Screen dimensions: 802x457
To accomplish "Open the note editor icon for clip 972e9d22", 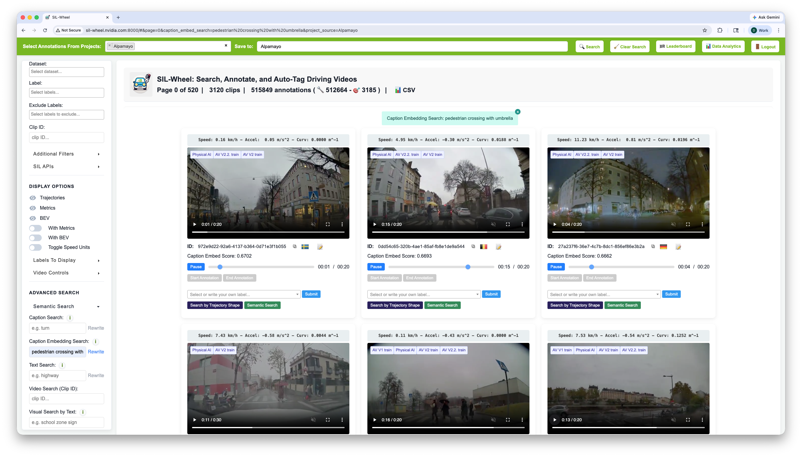I will (x=320, y=247).
